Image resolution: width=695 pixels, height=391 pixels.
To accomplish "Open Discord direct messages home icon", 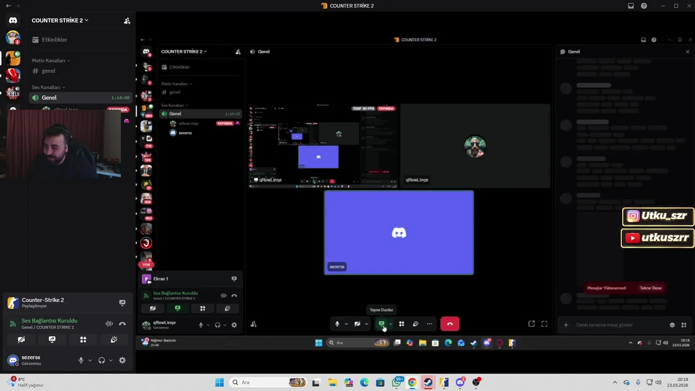I will 13,20.
